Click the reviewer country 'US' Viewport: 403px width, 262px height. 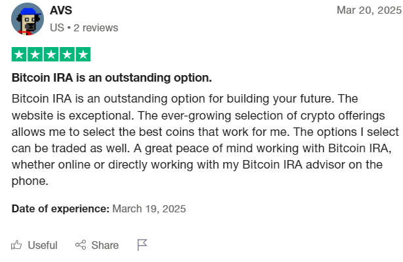click(57, 27)
